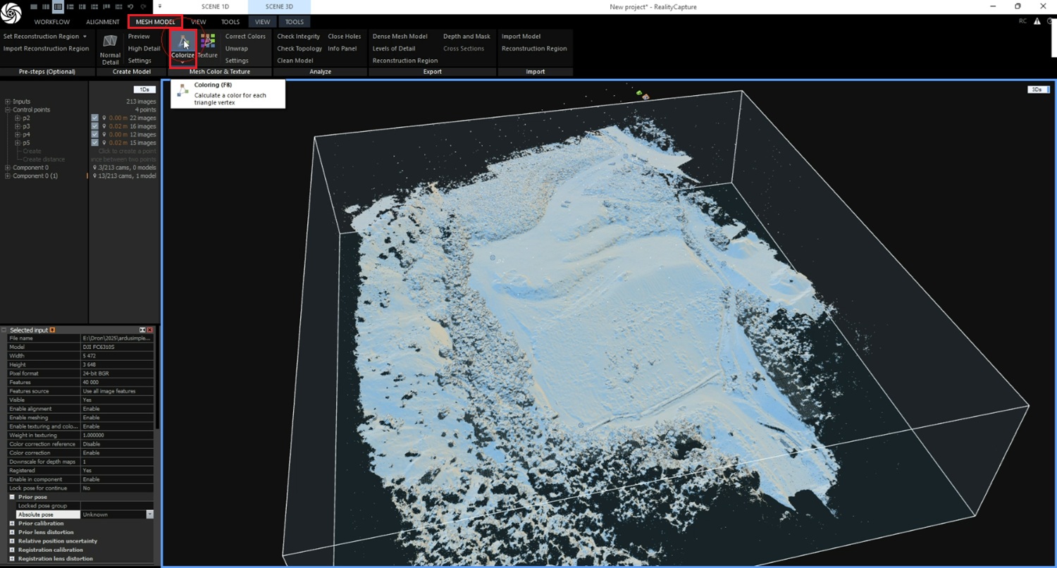Open the Set Reconstruction Region dropdown

85,36
